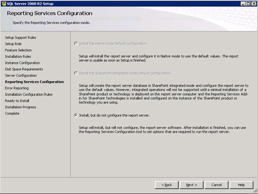Close the setup window
This screenshot has width=258, height=194.
pyautogui.click(x=254, y=4)
